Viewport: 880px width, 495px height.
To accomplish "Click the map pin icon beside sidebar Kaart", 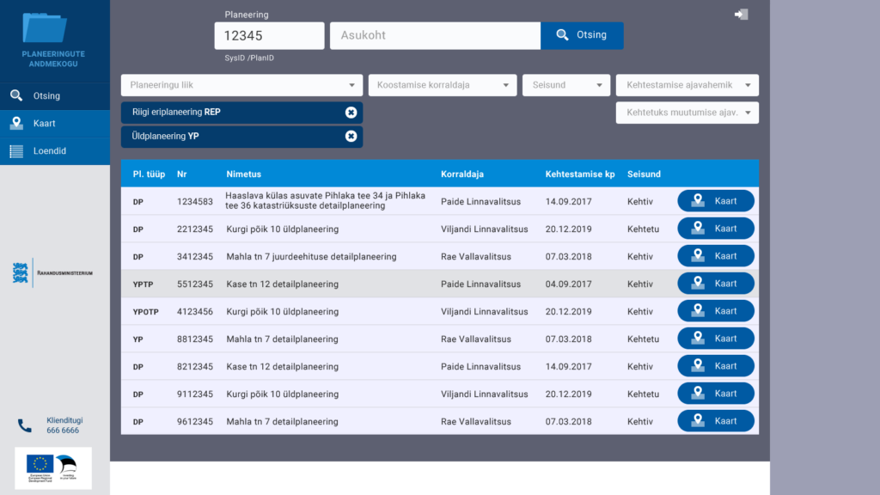I will [16, 123].
